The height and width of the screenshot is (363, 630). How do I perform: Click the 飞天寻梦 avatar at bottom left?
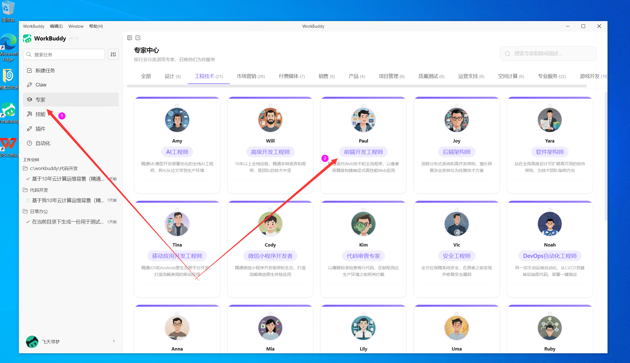click(x=32, y=342)
